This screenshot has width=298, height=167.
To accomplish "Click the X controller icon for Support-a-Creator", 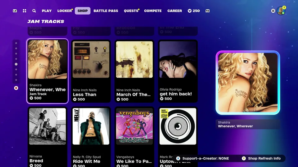I will (178, 158).
